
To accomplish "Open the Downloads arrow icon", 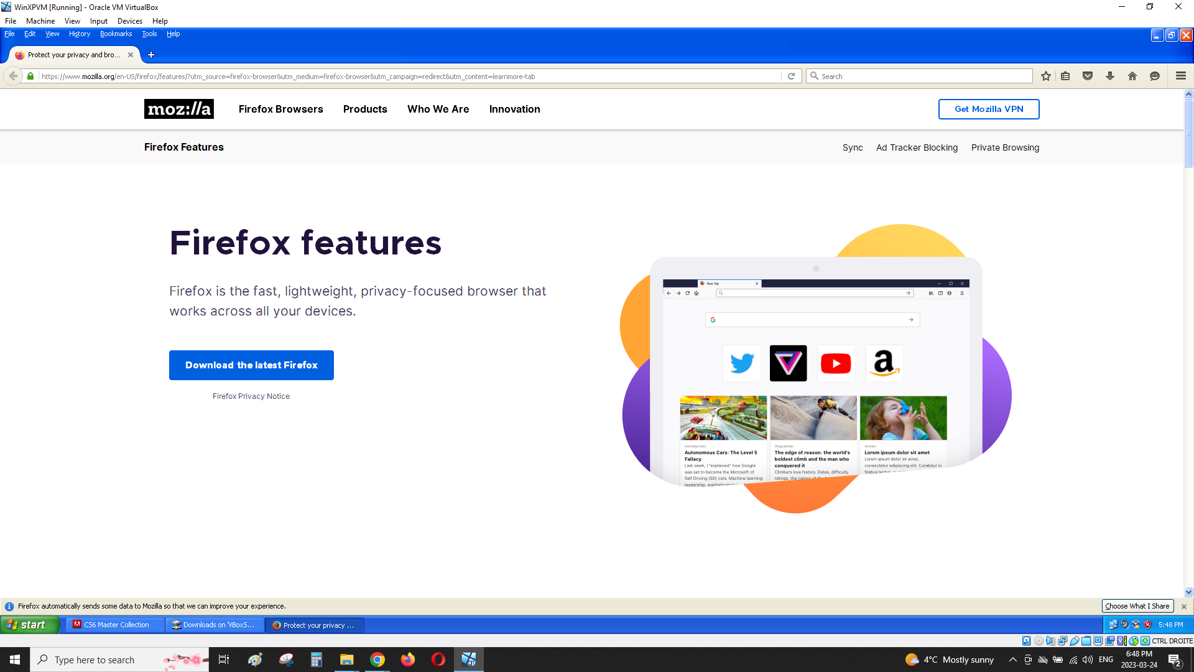I will (x=1110, y=76).
